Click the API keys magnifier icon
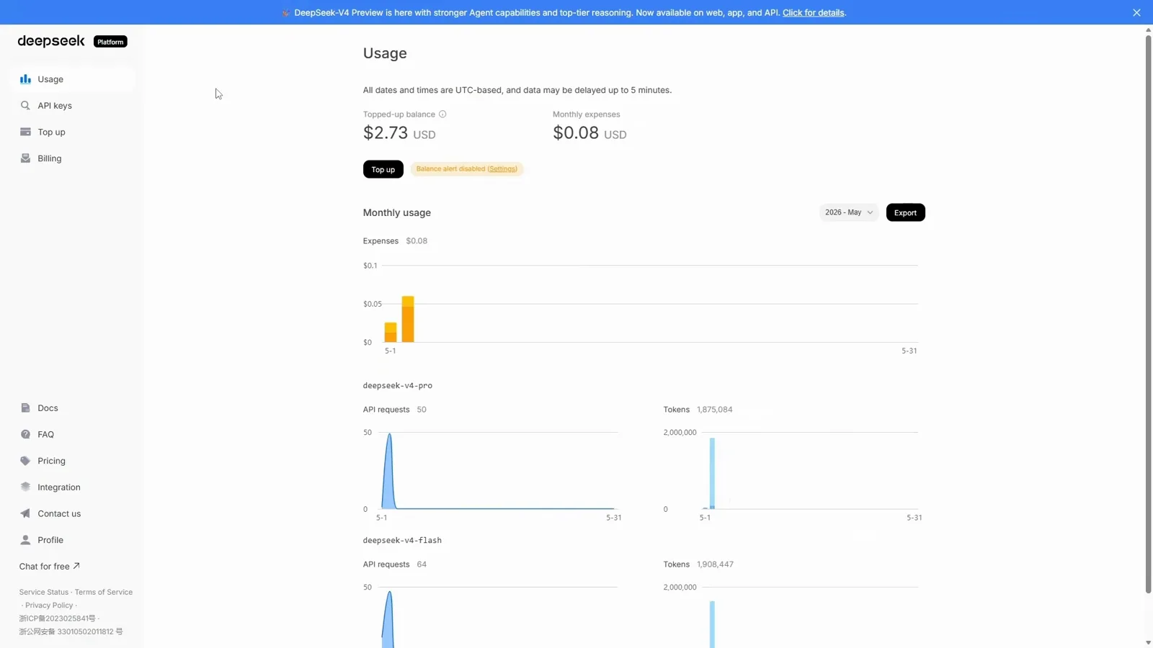Viewport: 1153px width, 648px height. pyautogui.click(x=25, y=106)
